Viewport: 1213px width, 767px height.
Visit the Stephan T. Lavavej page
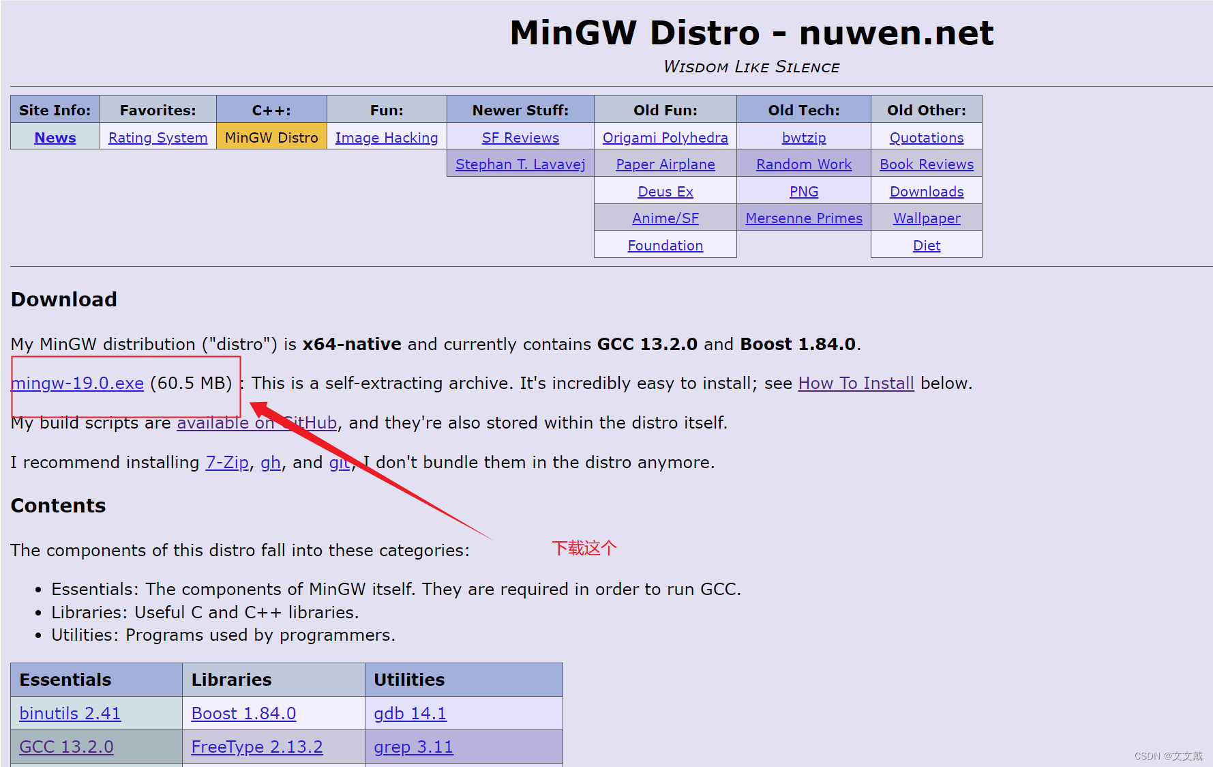[x=520, y=164]
